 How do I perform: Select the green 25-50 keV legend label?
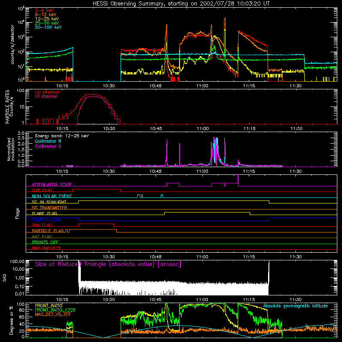pyautogui.click(x=47, y=23)
